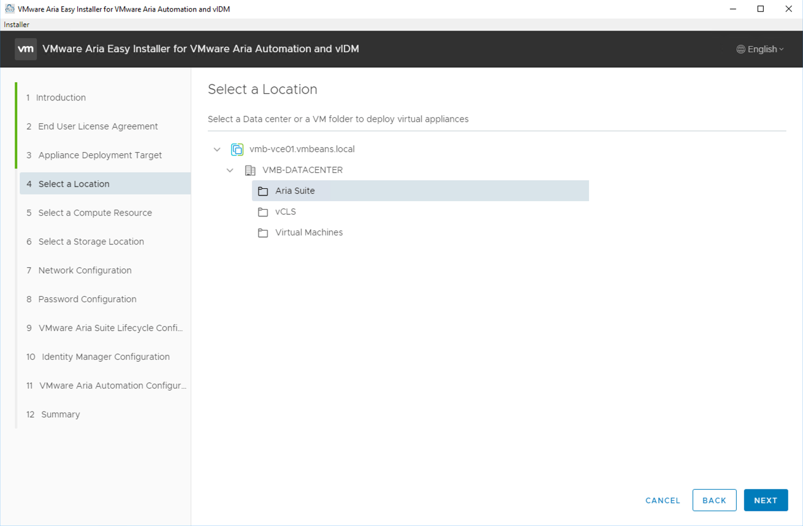Go to VMware Aria Suite Lifecycle Configuration step

(x=105, y=328)
